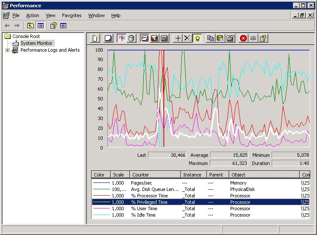317x235 pixels.
Task: Select the Console Root folder
Action: pos(26,36)
